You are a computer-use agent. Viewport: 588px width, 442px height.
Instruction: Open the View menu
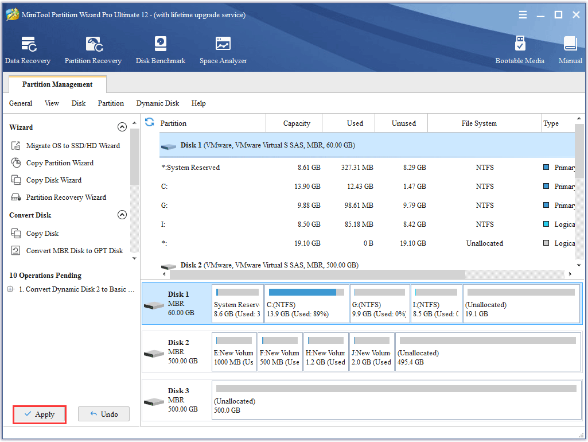[x=52, y=103]
